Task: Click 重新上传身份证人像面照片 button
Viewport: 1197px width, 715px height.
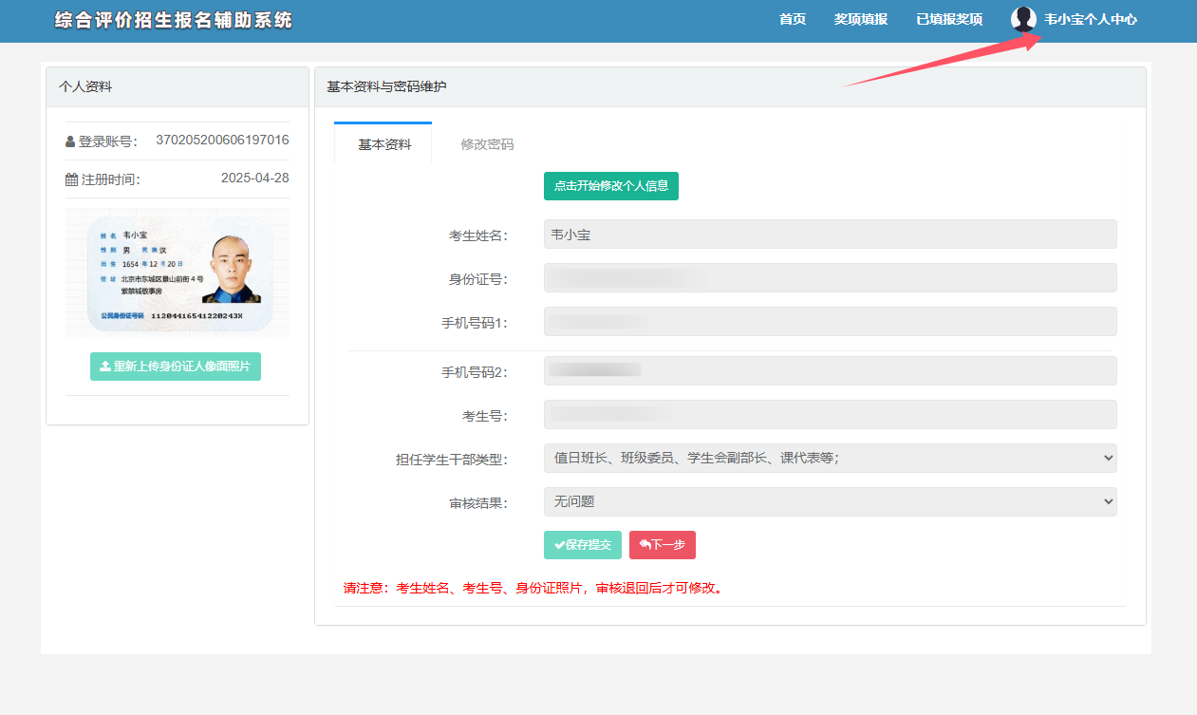Action: pyautogui.click(x=176, y=367)
